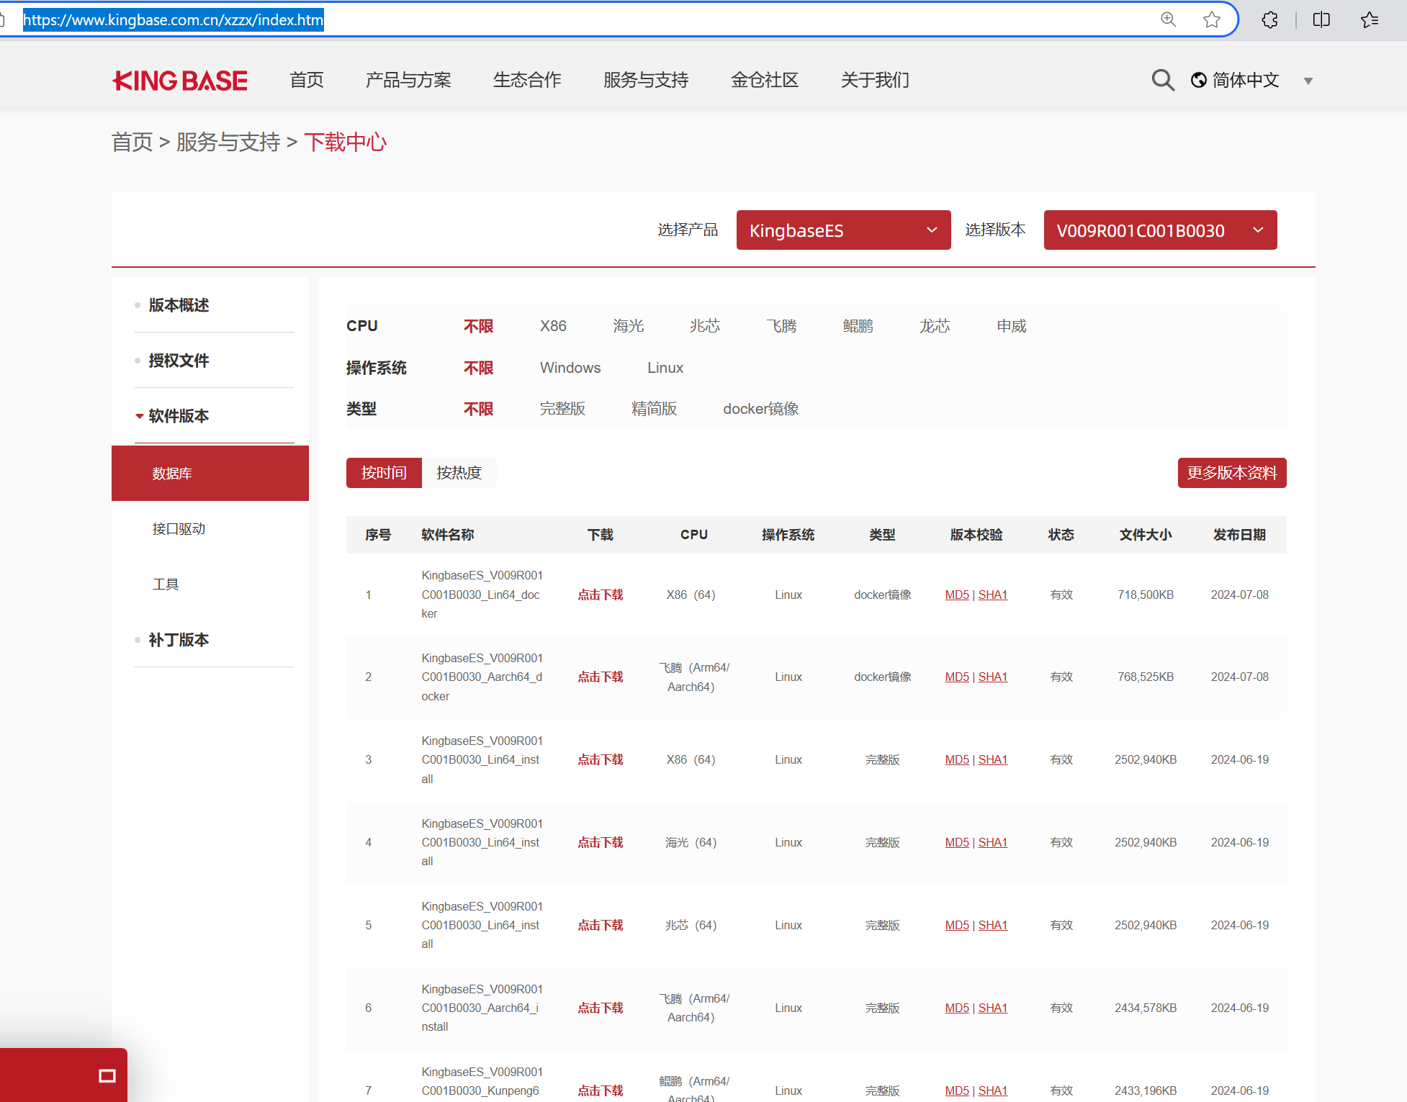Image resolution: width=1407 pixels, height=1102 pixels.
Task: Open the site search magnifier icon
Action: click(1162, 80)
